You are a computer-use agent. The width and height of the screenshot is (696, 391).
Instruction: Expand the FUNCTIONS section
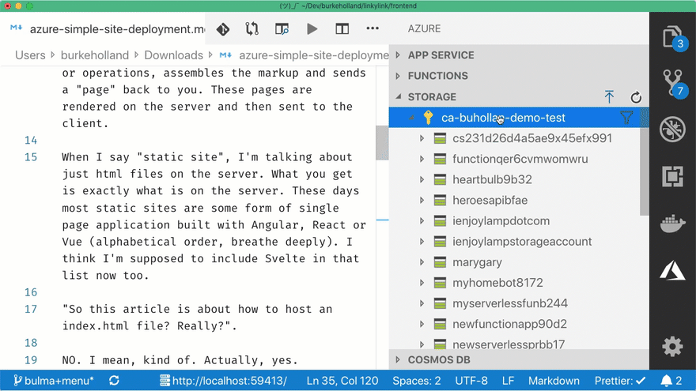[x=398, y=76]
